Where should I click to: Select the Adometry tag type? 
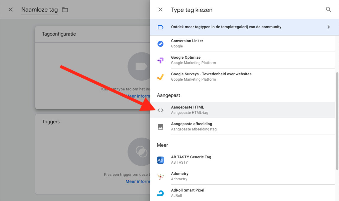coord(242,176)
